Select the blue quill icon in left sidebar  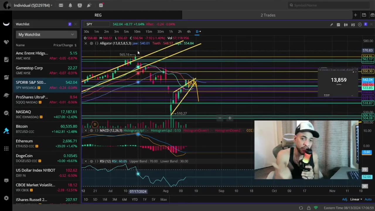point(6,131)
